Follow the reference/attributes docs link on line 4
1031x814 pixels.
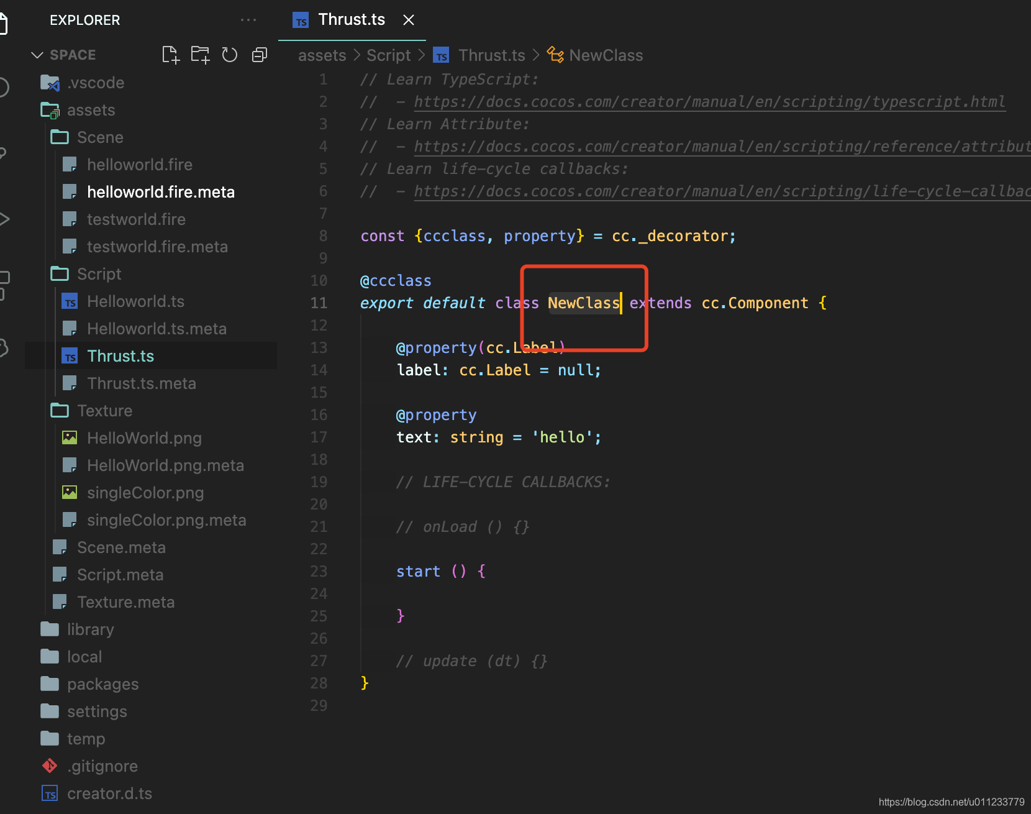click(722, 147)
